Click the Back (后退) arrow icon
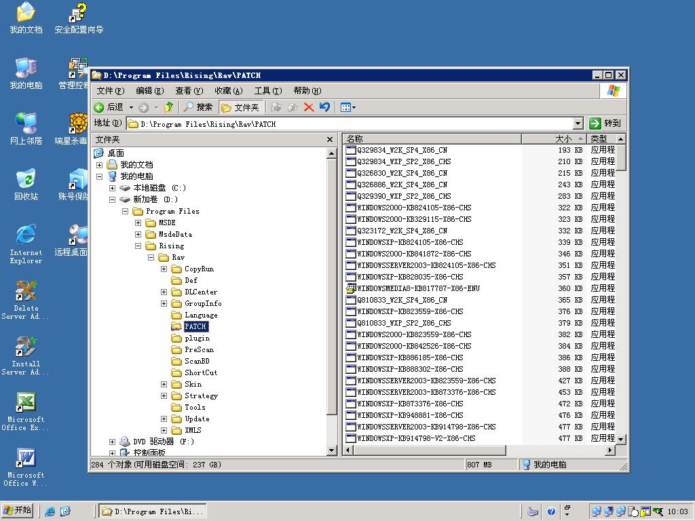The height and width of the screenshot is (521, 695). [x=99, y=107]
